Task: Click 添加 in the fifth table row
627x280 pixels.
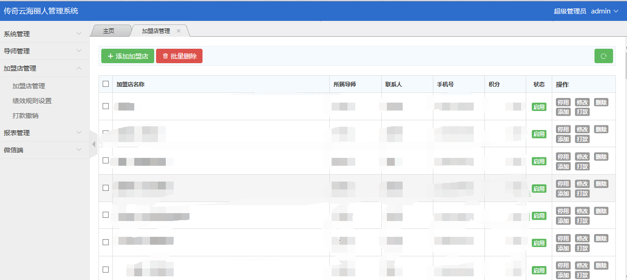Action: [563, 221]
